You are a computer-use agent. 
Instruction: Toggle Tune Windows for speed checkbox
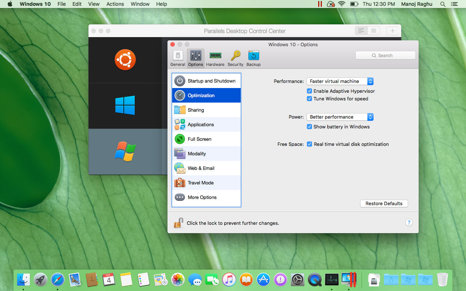pyautogui.click(x=309, y=99)
